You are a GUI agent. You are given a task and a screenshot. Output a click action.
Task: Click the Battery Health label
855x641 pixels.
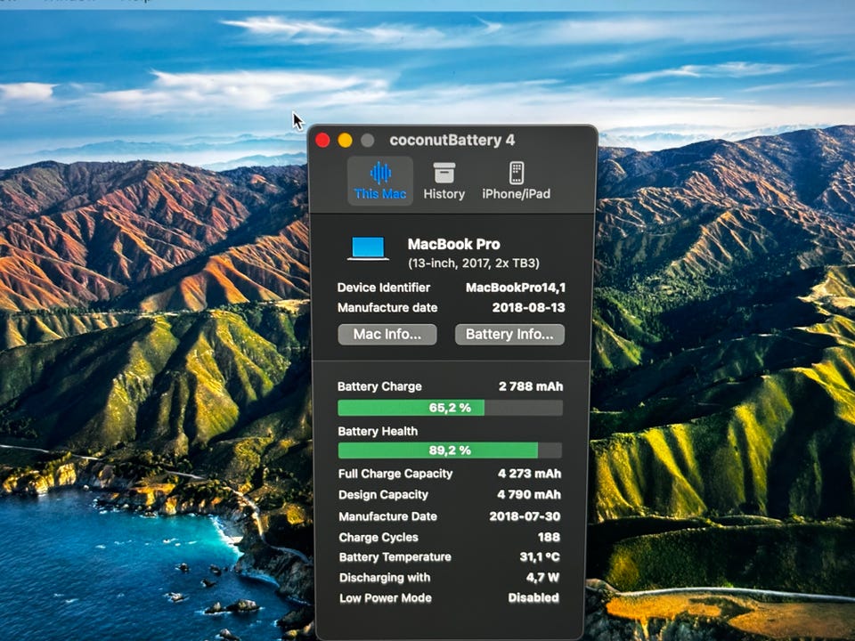tap(378, 432)
